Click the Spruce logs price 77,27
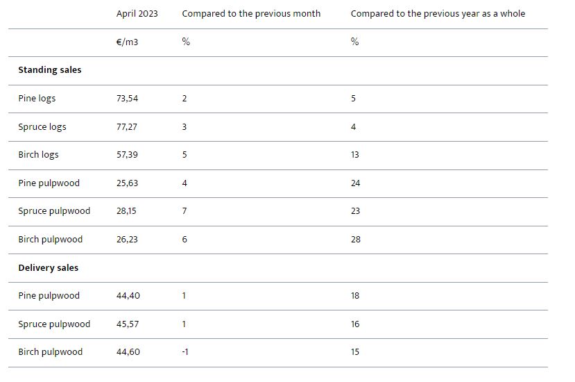Screen dimensions: 575x382 tap(127, 127)
